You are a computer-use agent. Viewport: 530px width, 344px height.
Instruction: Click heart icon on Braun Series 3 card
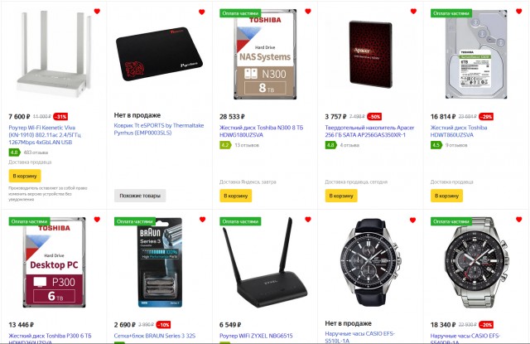(204, 221)
